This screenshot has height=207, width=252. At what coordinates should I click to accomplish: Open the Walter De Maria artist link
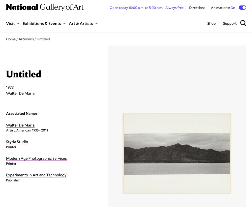point(20,125)
